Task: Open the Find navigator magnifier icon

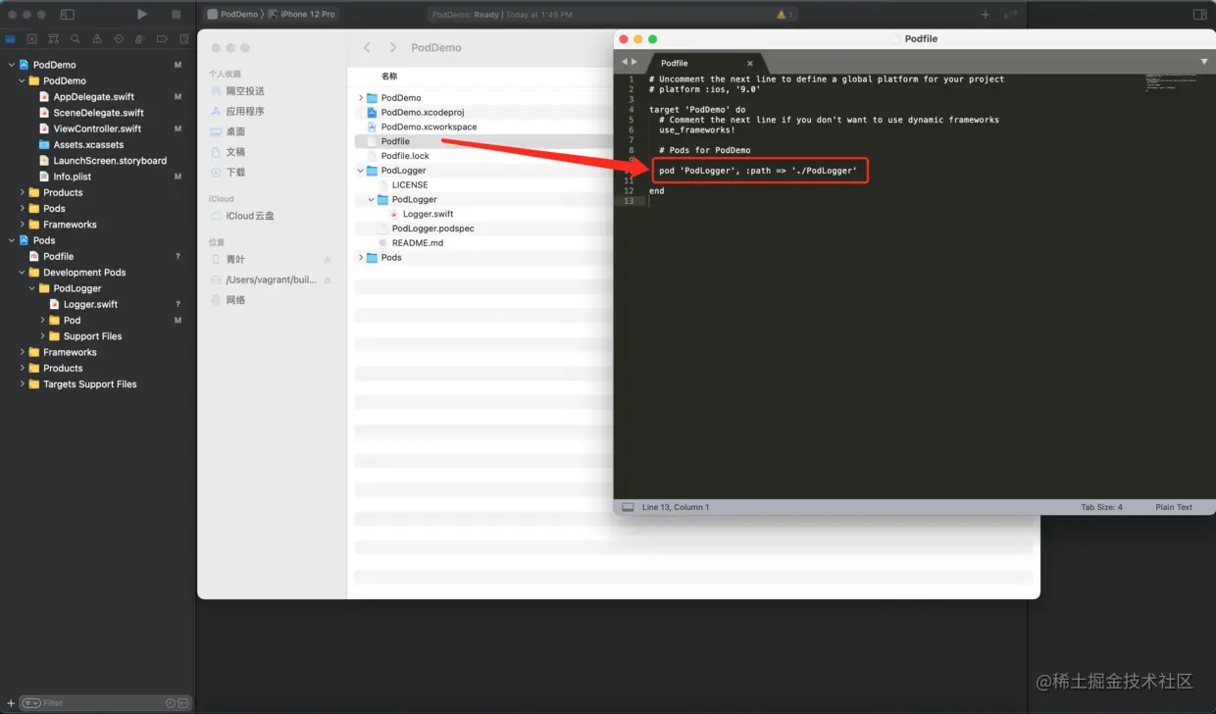Action: 76,39
